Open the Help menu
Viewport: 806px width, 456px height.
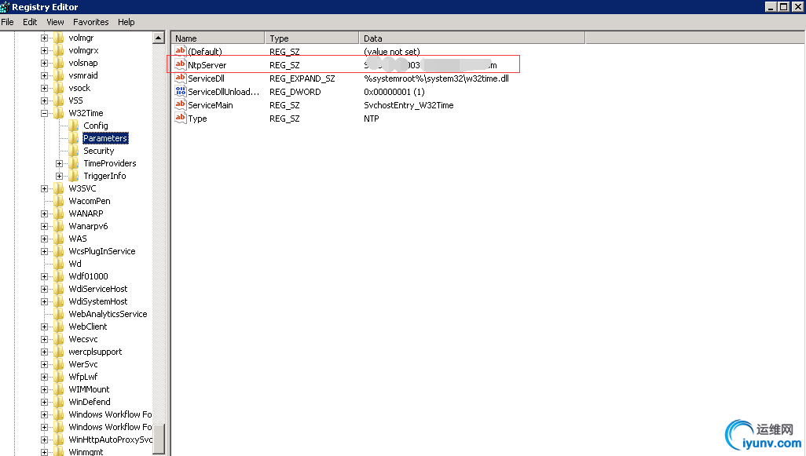(126, 22)
